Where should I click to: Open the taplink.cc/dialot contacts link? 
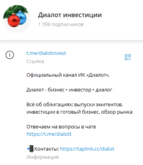[x=87, y=149]
